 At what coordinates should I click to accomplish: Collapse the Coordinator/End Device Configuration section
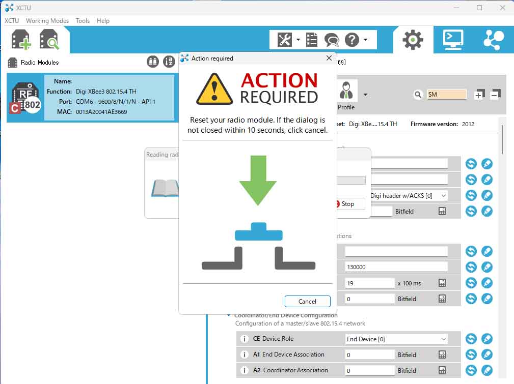coord(229,315)
